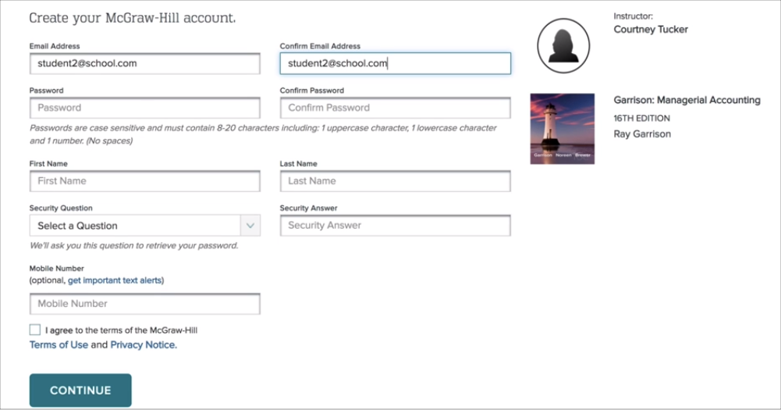Check the agree to terms checkbox
The height and width of the screenshot is (410, 781).
[x=35, y=330]
